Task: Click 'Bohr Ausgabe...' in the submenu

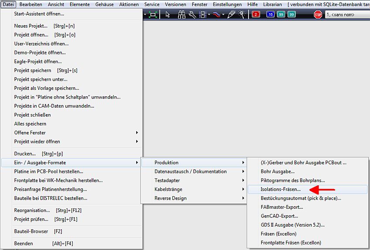Action: [x=277, y=171]
